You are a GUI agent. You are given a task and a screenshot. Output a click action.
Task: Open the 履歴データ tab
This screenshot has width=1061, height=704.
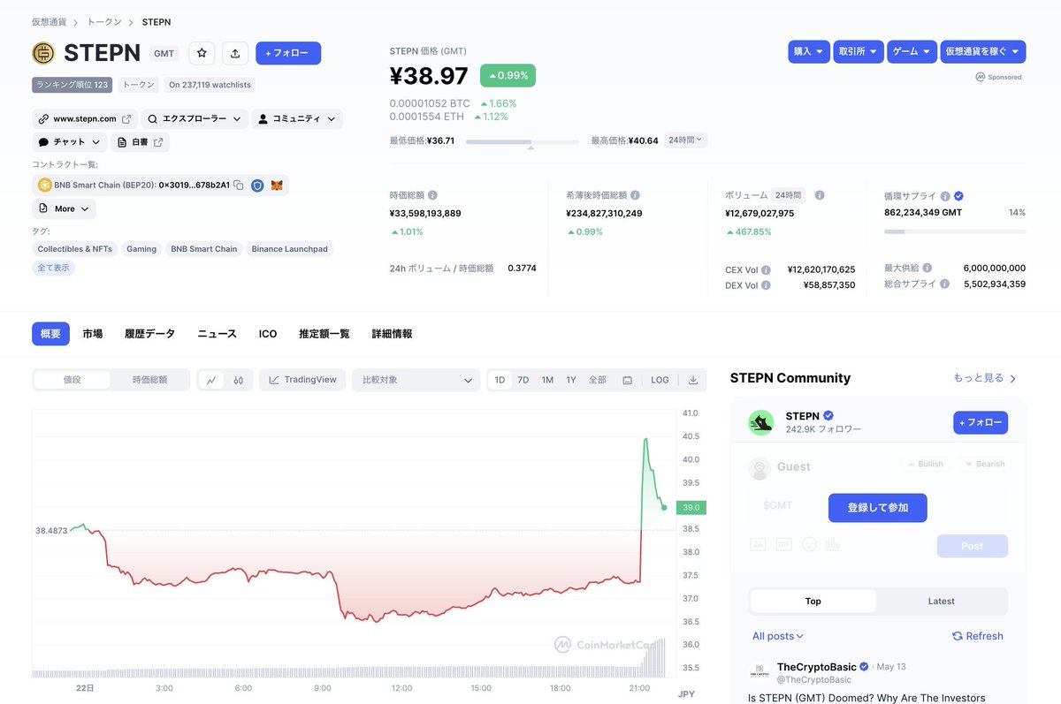[150, 334]
